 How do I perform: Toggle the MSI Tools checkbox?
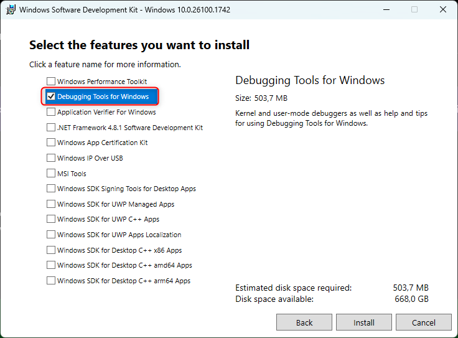(51, 173)
